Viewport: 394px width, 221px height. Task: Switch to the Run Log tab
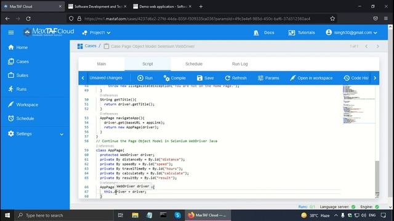[239, 64]
